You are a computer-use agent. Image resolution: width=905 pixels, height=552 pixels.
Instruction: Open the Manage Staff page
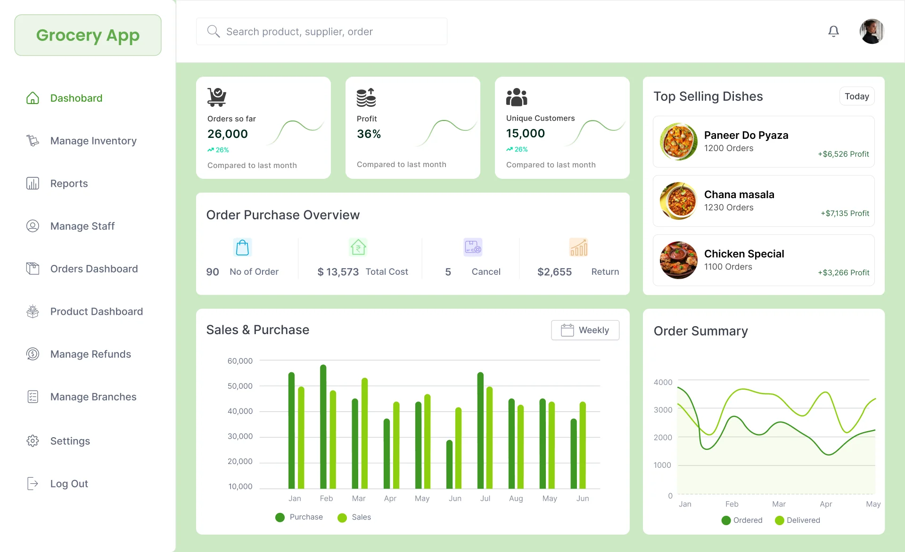point(82,226)
